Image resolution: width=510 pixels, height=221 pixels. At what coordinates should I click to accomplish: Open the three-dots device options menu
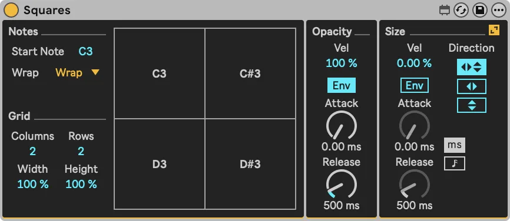tap(499, 10)
